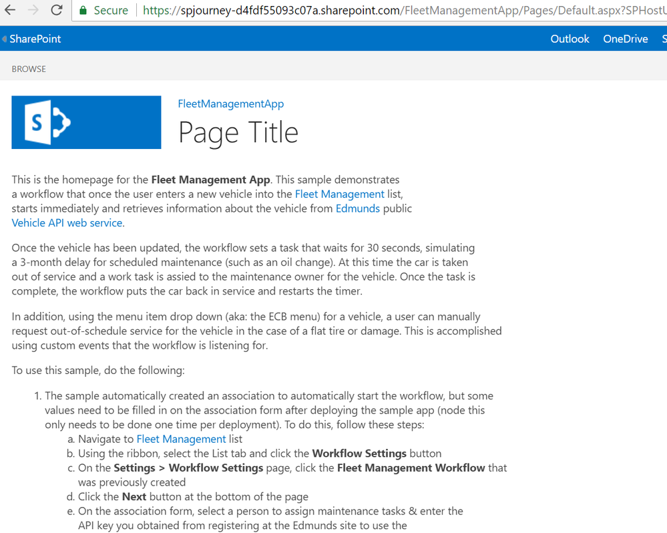Open SharePoint from the suite bar
Image resolution: width=667 pixels, height=533 pixels.
coord(35,39)
